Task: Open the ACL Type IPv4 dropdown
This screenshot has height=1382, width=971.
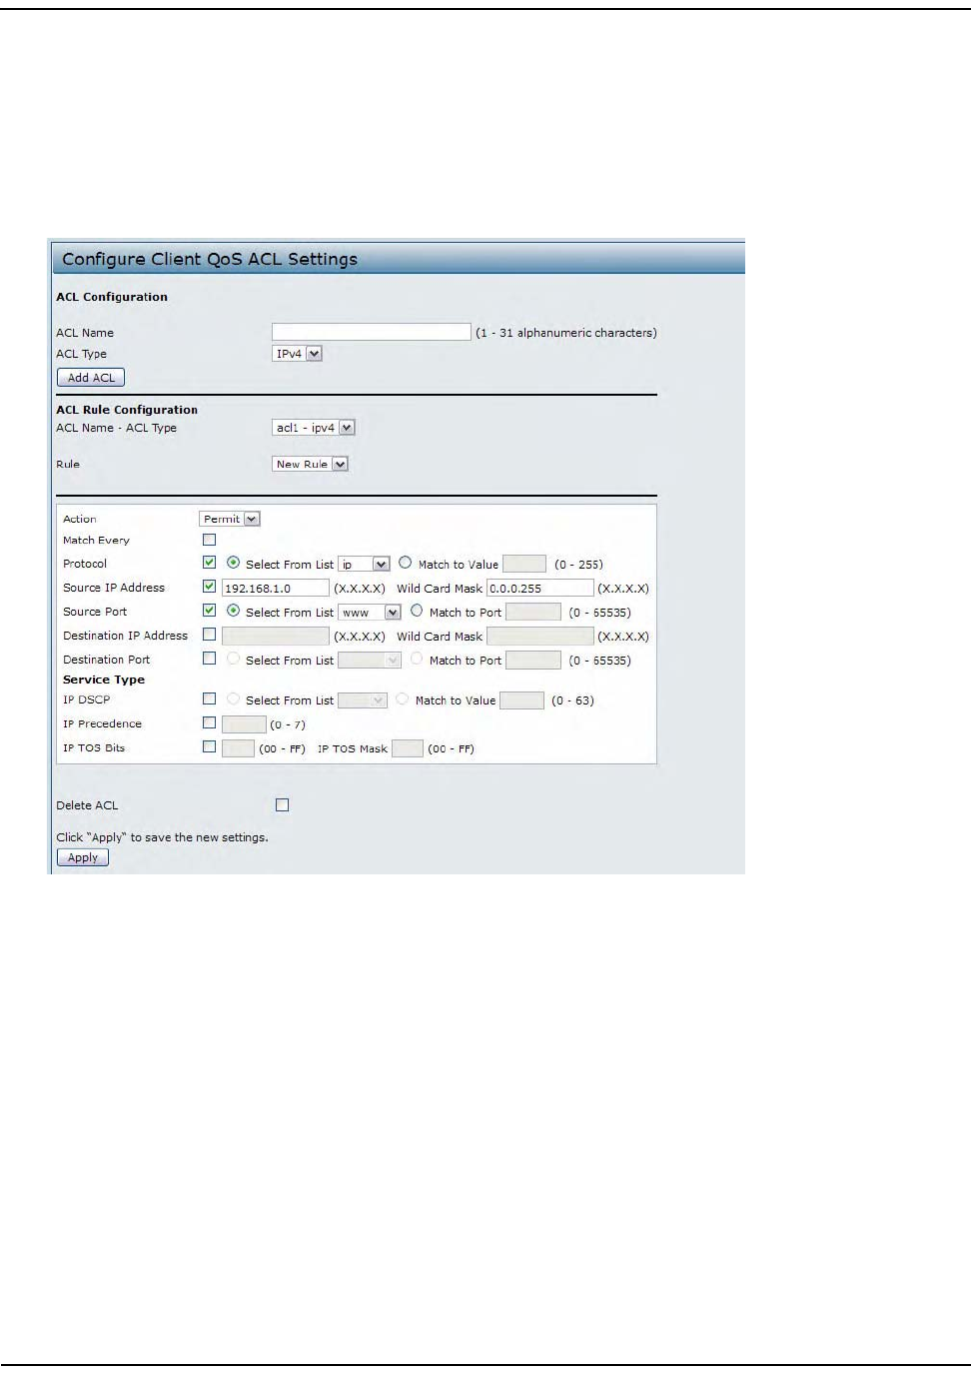Action: click(x=298, y=354)
